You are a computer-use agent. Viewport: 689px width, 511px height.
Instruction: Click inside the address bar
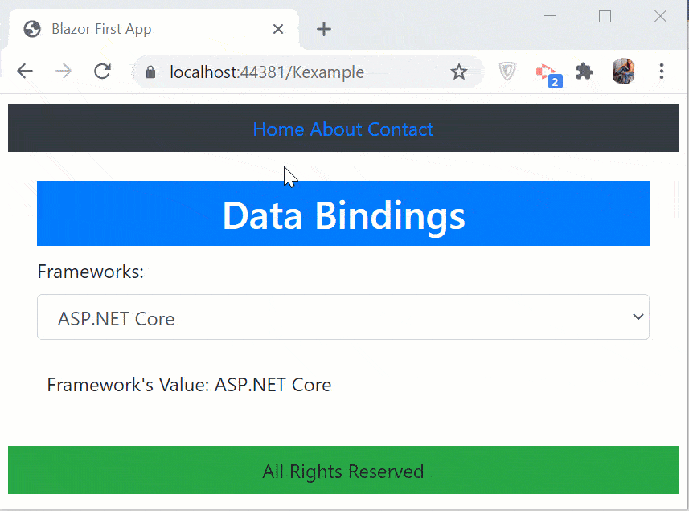(x=265, y=72)
